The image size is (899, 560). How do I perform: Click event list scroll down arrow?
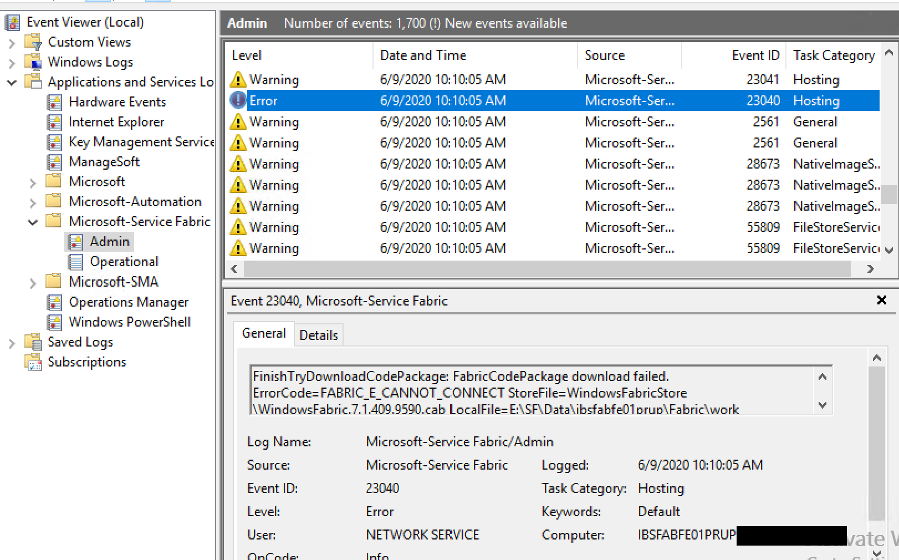(889, 251)
